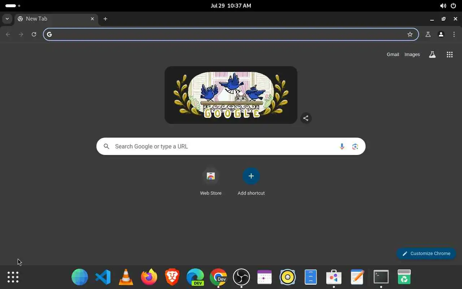Launch Brave browser from dock

[172, 277]
